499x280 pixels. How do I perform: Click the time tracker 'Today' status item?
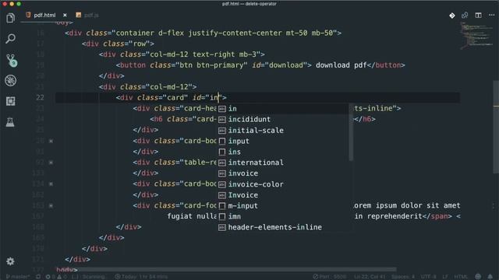pos(141,277)
